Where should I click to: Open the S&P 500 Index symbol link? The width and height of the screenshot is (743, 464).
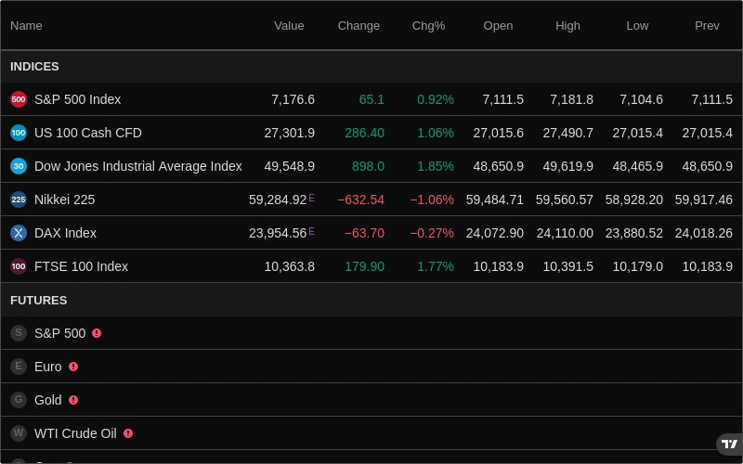tap(78, 99)
